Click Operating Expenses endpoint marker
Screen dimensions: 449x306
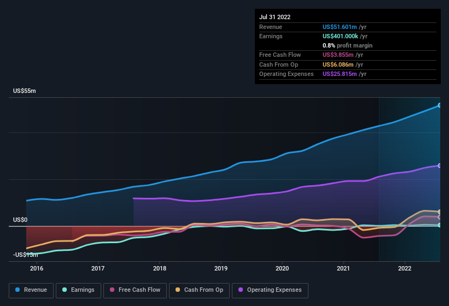pyautogui.click(x=440, y=166)
